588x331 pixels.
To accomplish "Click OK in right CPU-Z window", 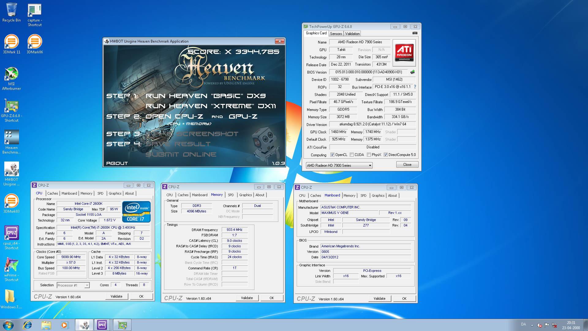I will pyautogui.click(x=404, y=299).
